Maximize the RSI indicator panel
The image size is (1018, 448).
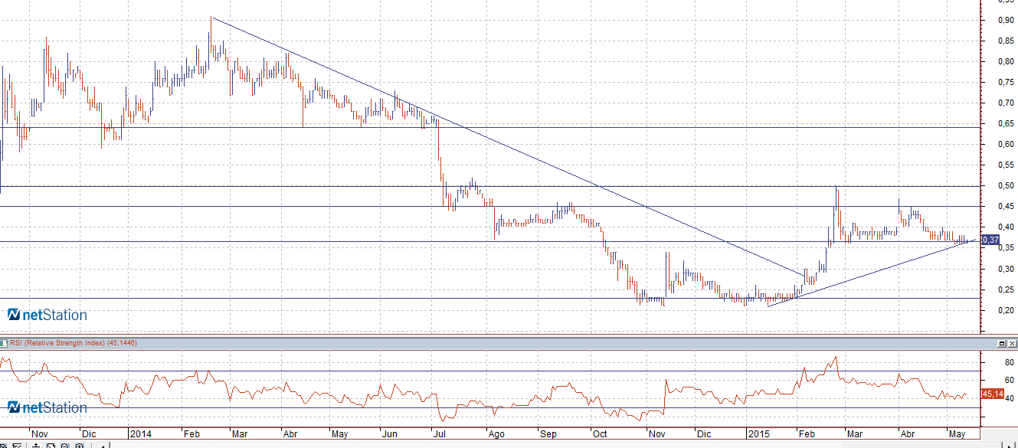click(1002, 343)
